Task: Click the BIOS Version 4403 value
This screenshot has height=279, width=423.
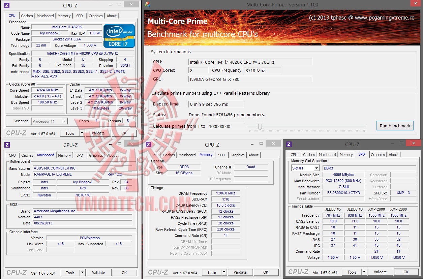Action: coord(83,217)
